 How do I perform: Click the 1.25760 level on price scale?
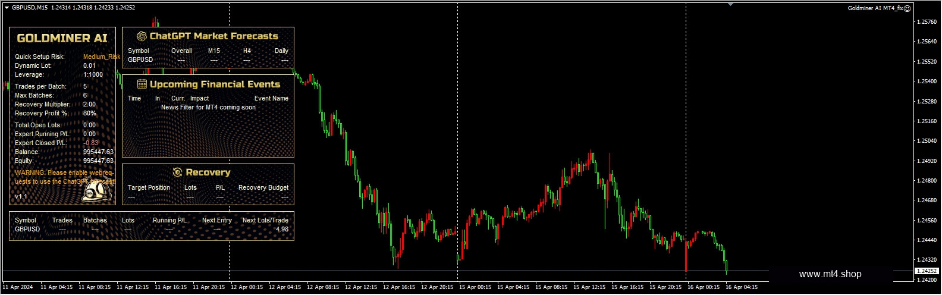point(927,22)
